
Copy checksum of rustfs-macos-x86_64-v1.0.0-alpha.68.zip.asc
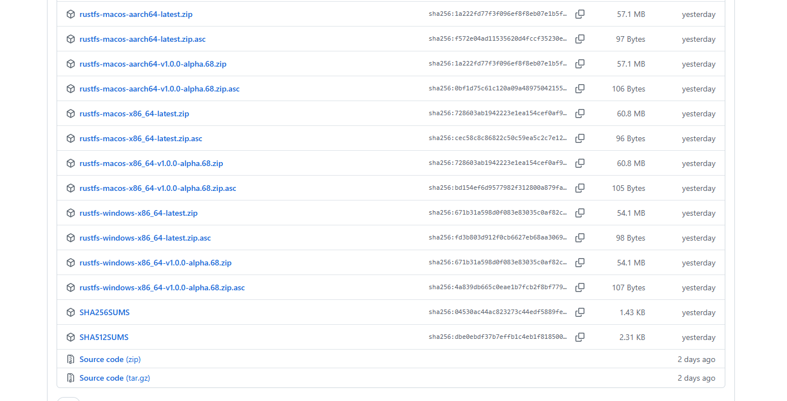pos(580,188)
